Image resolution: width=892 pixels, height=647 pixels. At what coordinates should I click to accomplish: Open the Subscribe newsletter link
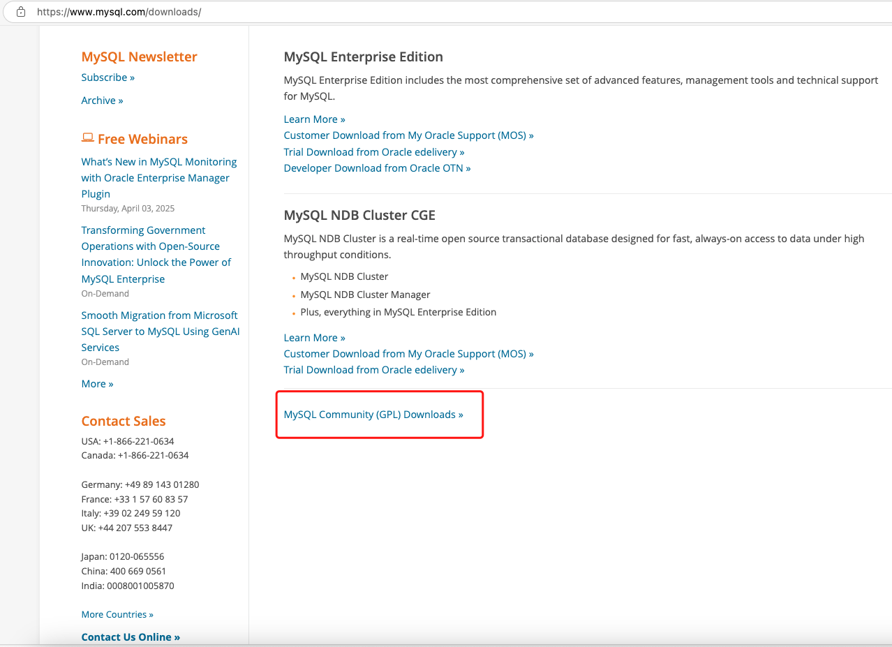(x=108, y=77)
